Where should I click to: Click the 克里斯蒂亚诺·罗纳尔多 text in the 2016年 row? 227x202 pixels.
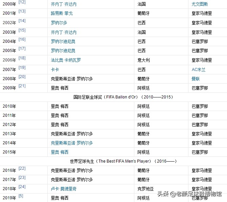(72, 170)
